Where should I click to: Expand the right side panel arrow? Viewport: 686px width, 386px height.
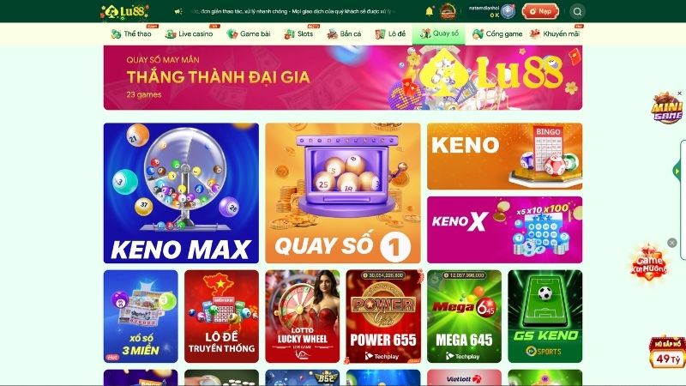point(677,171)
